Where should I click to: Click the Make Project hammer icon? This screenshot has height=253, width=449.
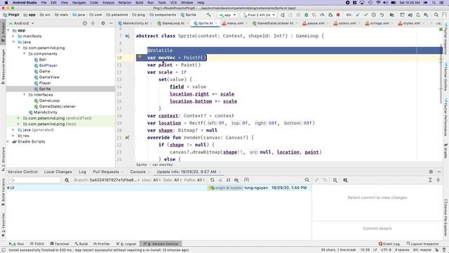(208, 15)
